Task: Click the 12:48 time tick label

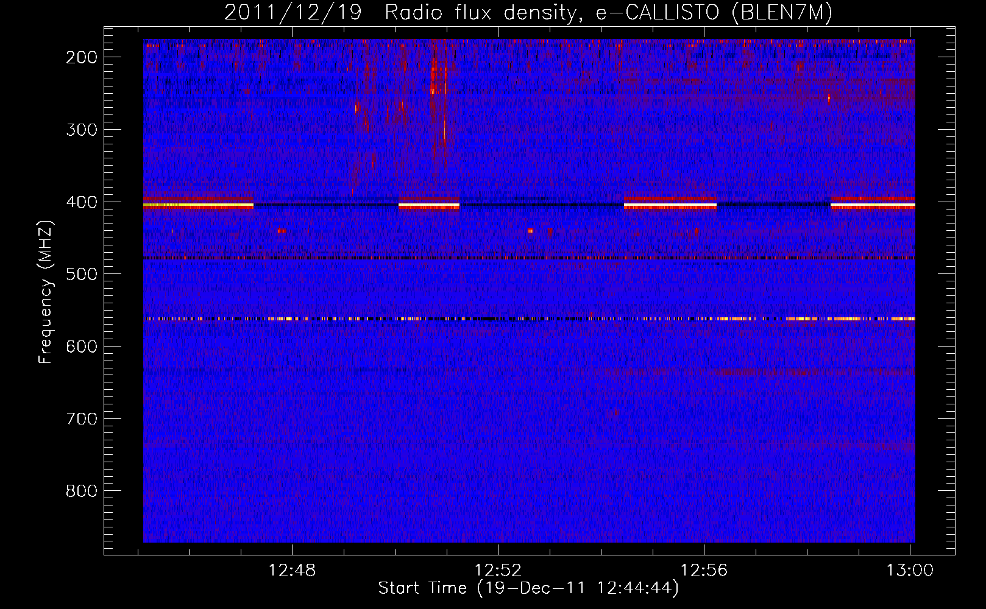Action: coord(292,571)
